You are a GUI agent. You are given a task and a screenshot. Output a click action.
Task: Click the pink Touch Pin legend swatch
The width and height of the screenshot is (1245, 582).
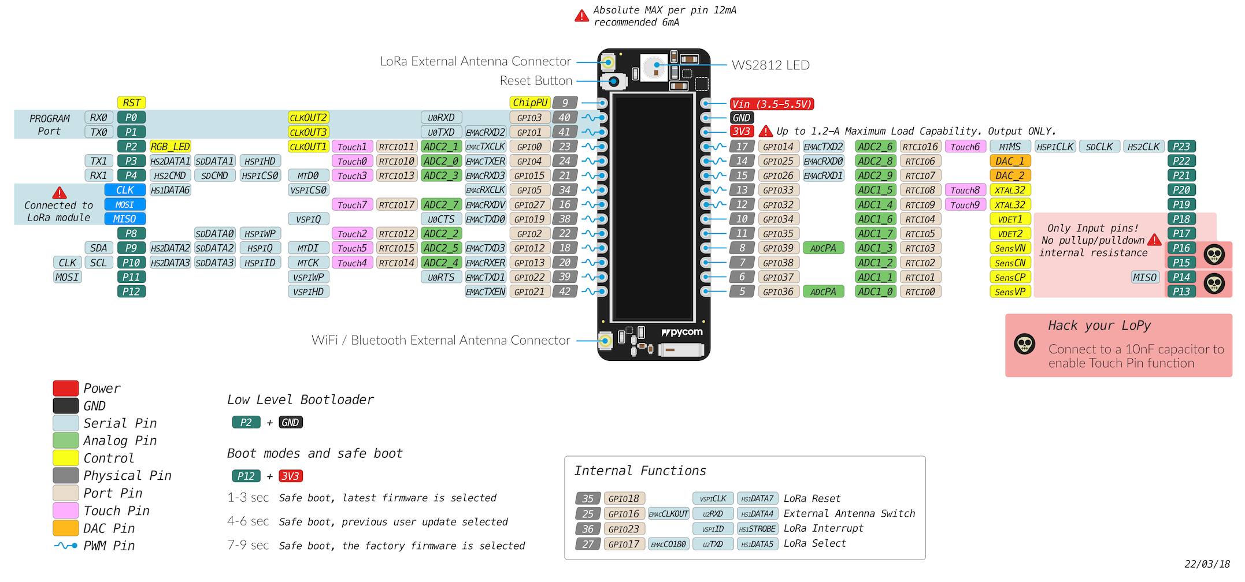coord(65,511)
